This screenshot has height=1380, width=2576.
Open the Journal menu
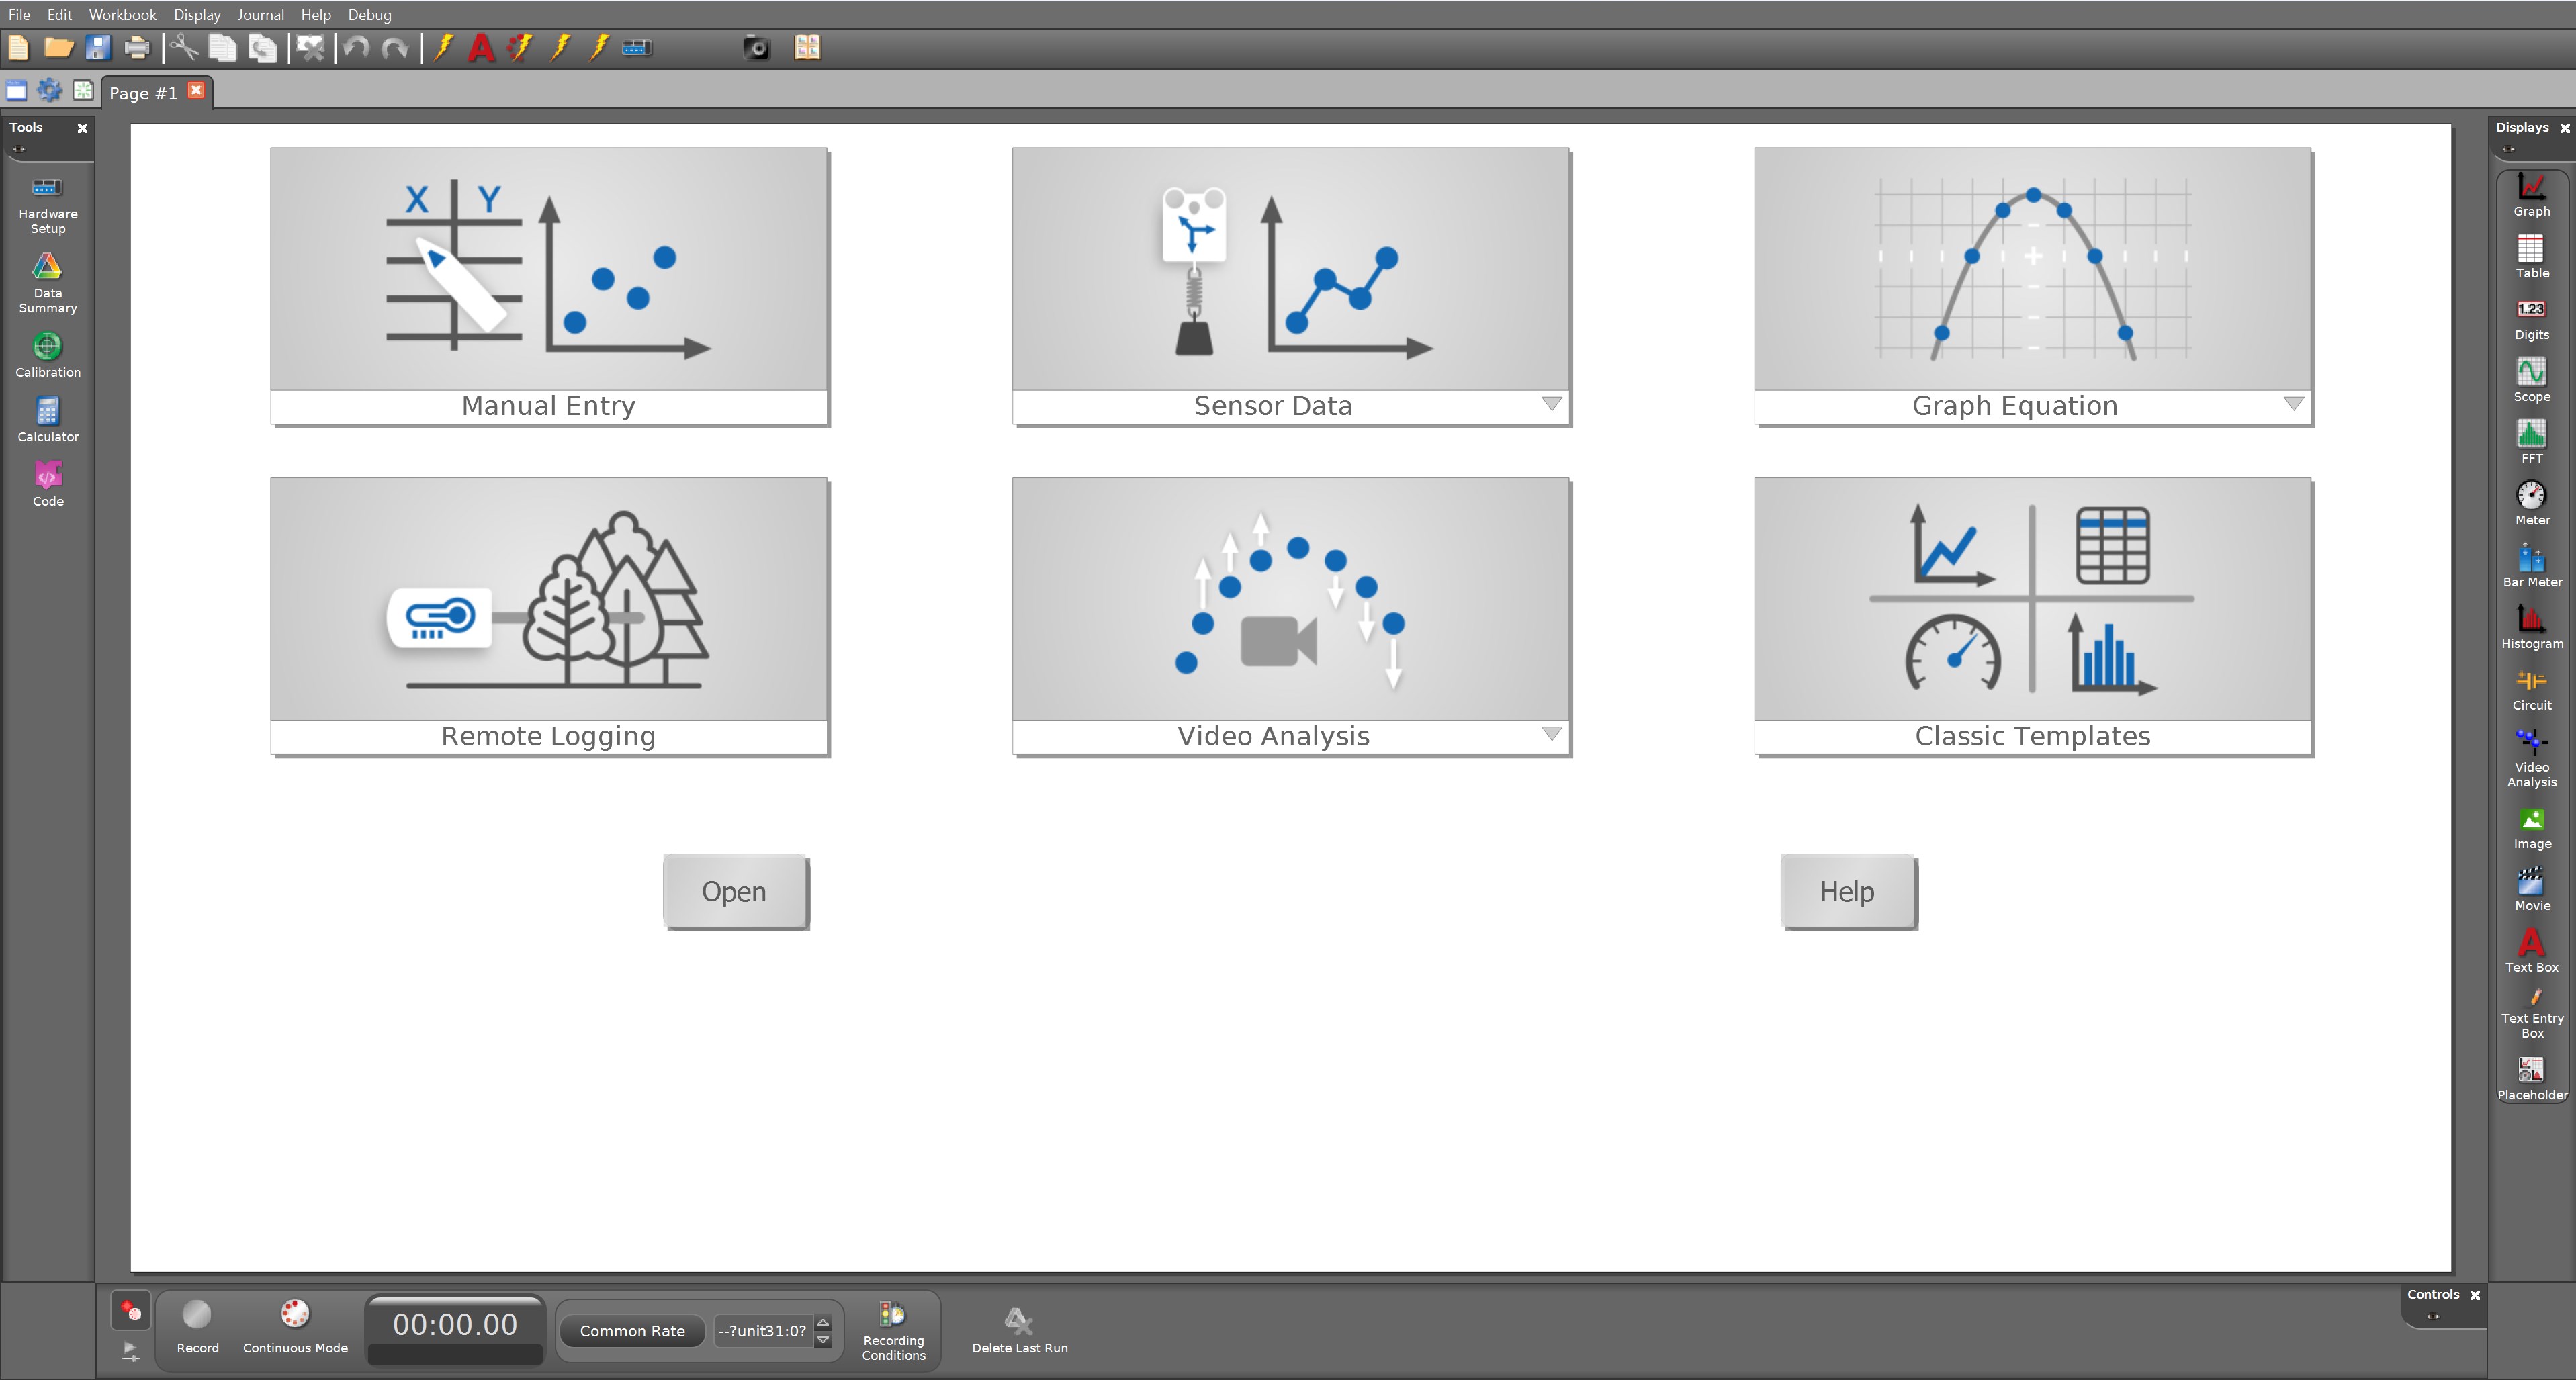point(260,15)
